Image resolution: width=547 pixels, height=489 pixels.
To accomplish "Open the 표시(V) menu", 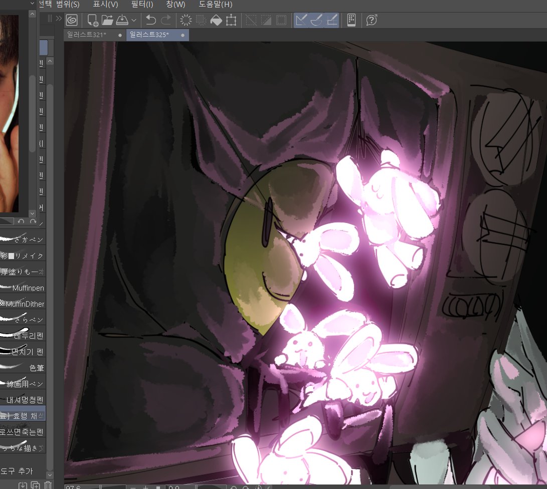I will [x=105, y=4].
